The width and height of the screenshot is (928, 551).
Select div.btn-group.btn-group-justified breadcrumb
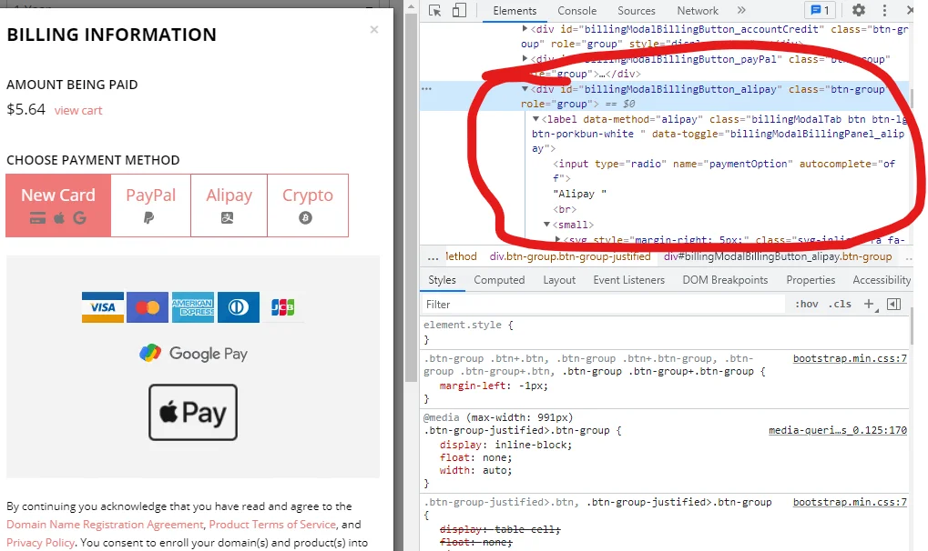pyautogui.click(x=570, y=256)
